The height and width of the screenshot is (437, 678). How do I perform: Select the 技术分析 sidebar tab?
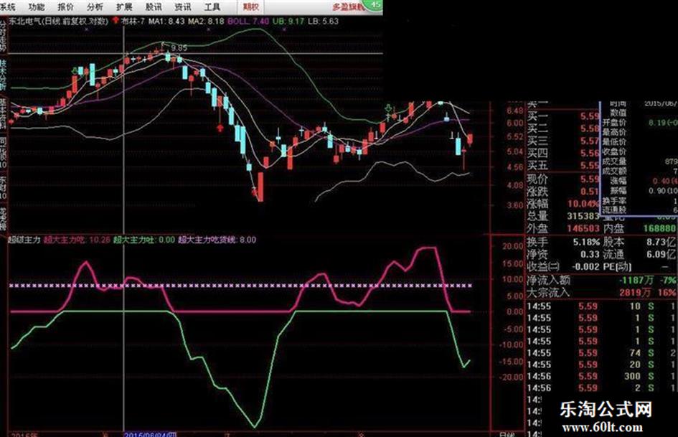tap(4, 75)
